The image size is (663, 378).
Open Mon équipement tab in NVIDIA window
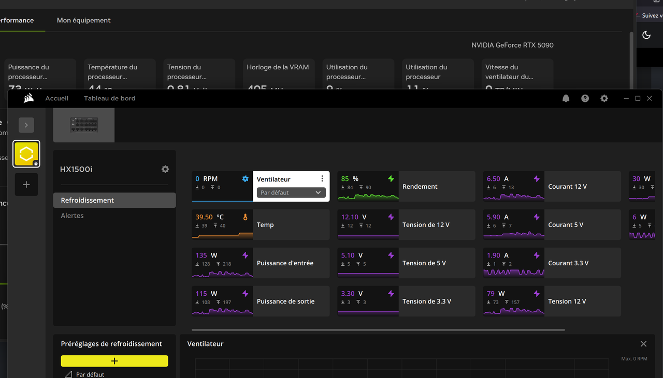[84, 20]
